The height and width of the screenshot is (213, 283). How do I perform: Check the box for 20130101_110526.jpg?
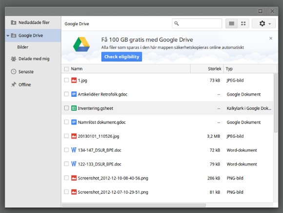(66, 136)
